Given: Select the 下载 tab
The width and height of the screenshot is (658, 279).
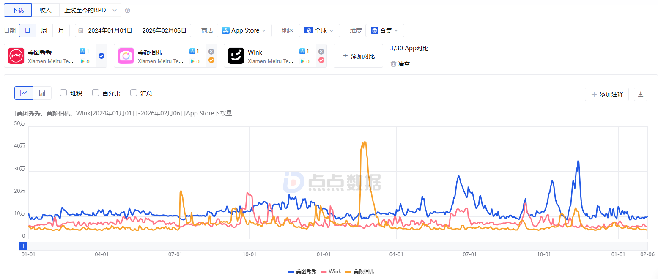Looking at the screenshot, I should [18, 10].
